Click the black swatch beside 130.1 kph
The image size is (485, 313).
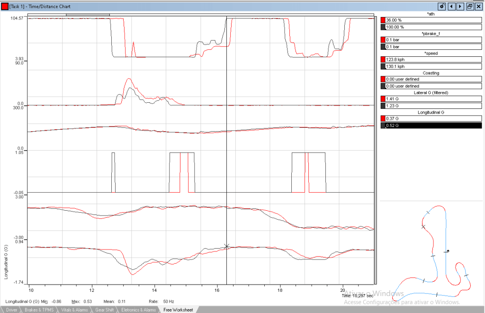383,67
